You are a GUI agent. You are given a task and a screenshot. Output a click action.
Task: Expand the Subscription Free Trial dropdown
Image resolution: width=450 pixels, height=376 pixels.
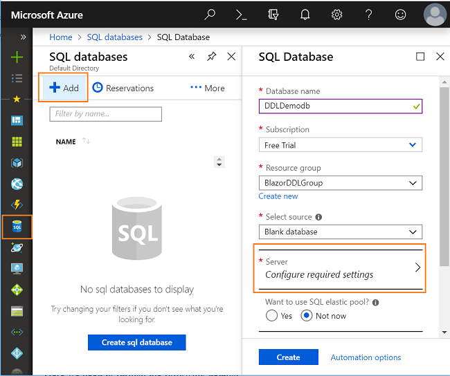pos(341,145)
